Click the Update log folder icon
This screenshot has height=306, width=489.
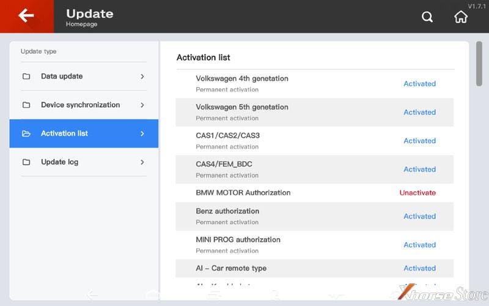(26, 162)
